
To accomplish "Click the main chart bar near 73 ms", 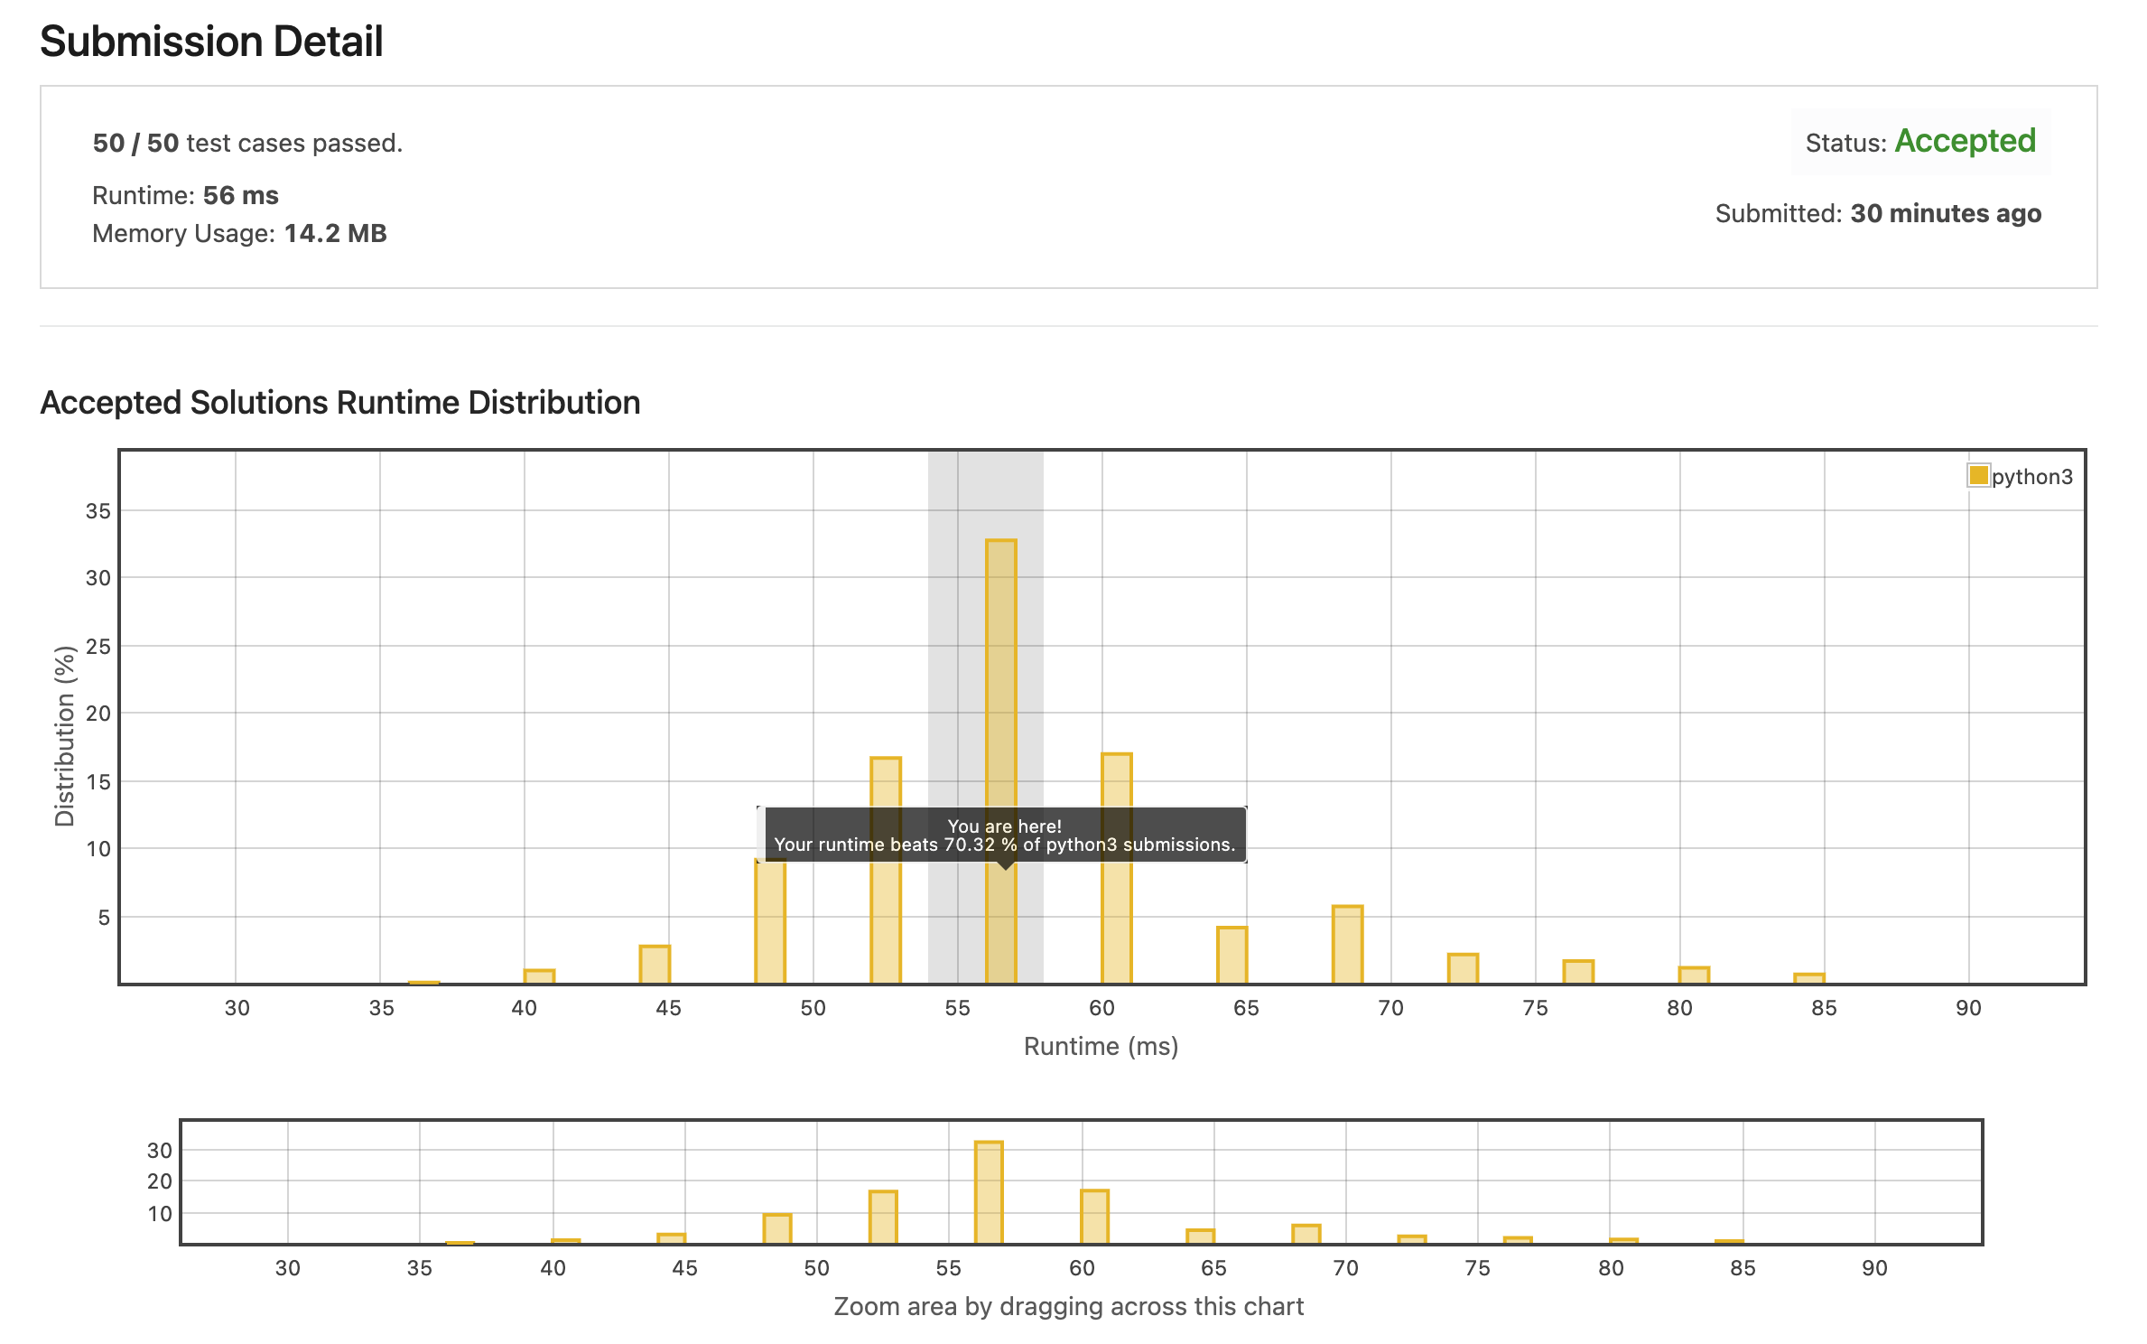I will pyautogui.click(x=1463, y=969).
